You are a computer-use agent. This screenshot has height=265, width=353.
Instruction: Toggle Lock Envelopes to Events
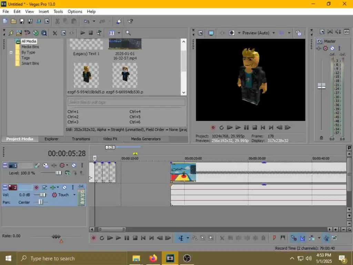click(x=326, y=238)
